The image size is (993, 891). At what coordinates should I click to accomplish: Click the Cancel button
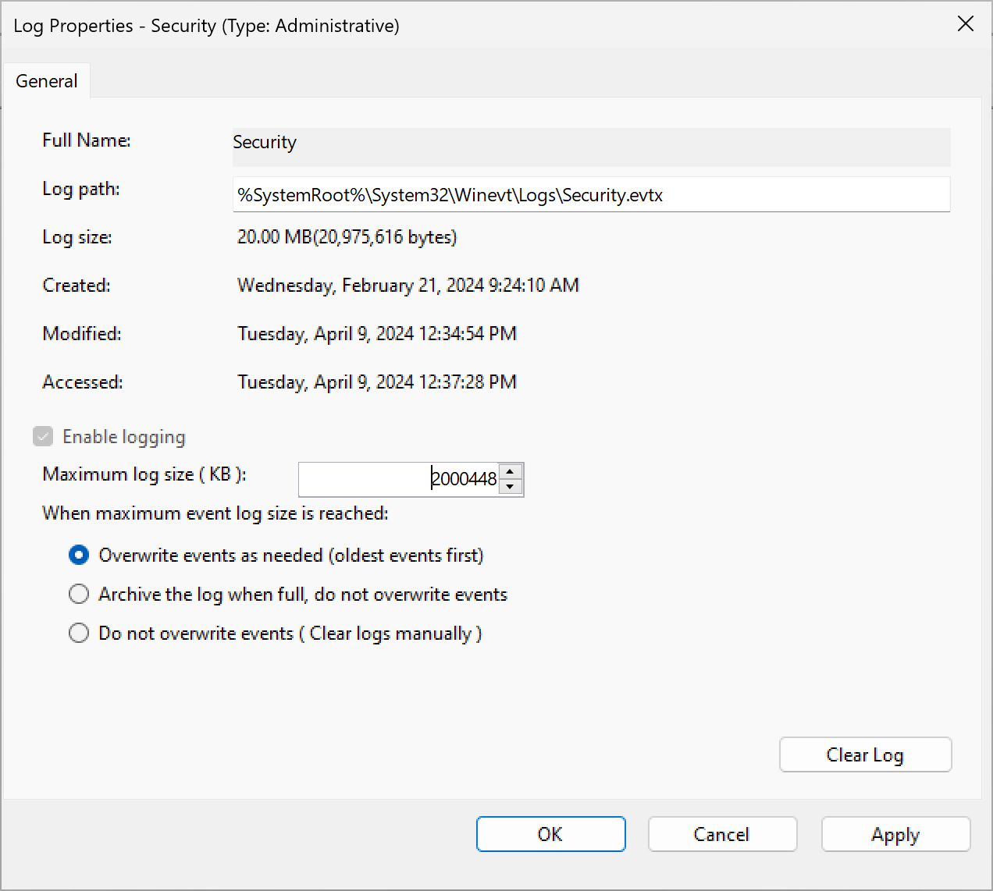722,834
